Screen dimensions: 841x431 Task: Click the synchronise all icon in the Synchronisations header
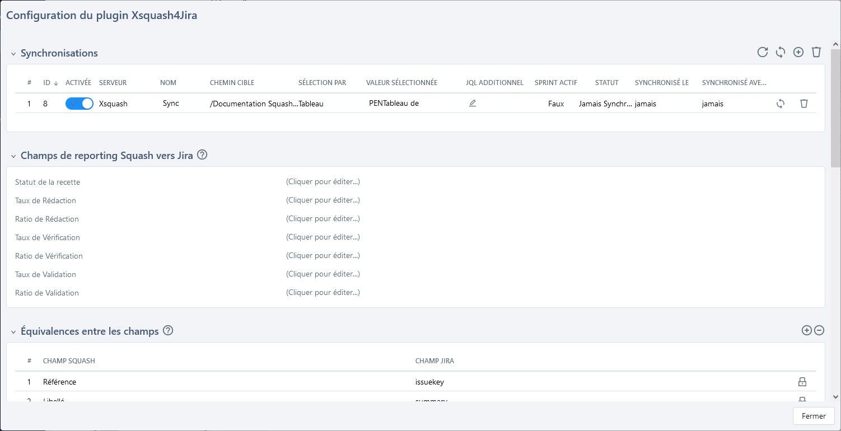[781, 52]
